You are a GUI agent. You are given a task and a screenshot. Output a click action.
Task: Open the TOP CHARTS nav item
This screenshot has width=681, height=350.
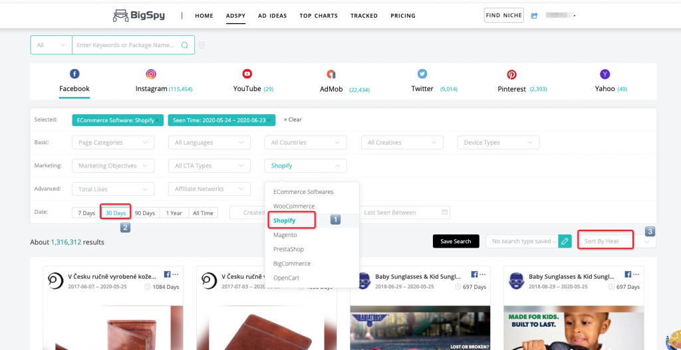point(319,16)
